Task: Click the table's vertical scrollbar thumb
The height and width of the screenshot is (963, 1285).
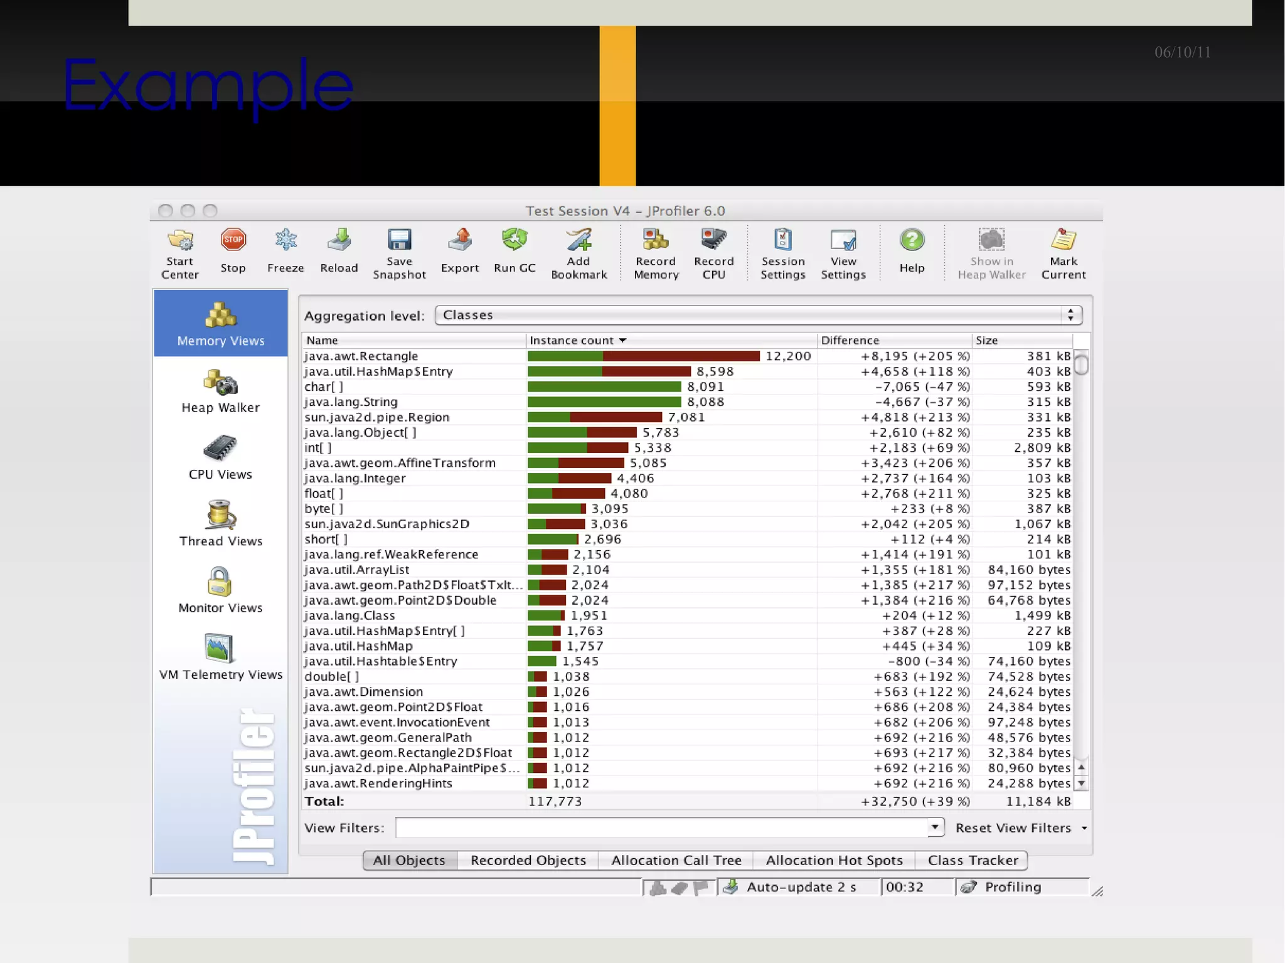Action: [x=1081, y=364]
